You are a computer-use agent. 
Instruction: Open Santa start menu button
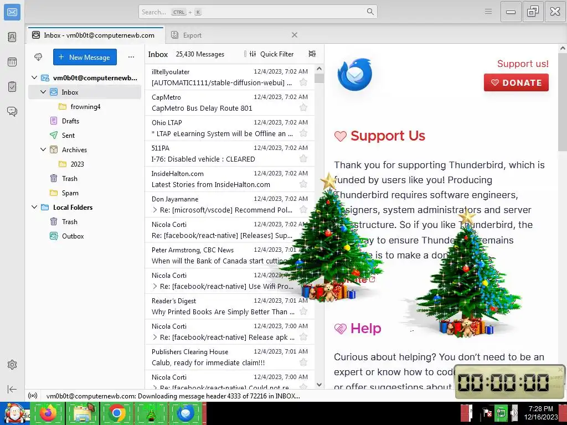[14, 413]
